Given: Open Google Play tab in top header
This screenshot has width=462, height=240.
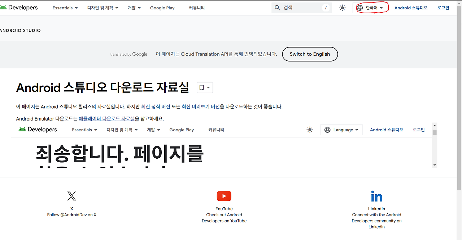Looking at the screenshot, I should (162, 8).
